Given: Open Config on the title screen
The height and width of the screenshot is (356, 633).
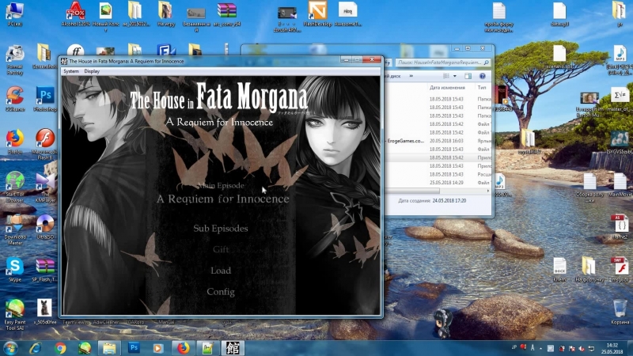Looking at the screenshot, I should point(221,291).
